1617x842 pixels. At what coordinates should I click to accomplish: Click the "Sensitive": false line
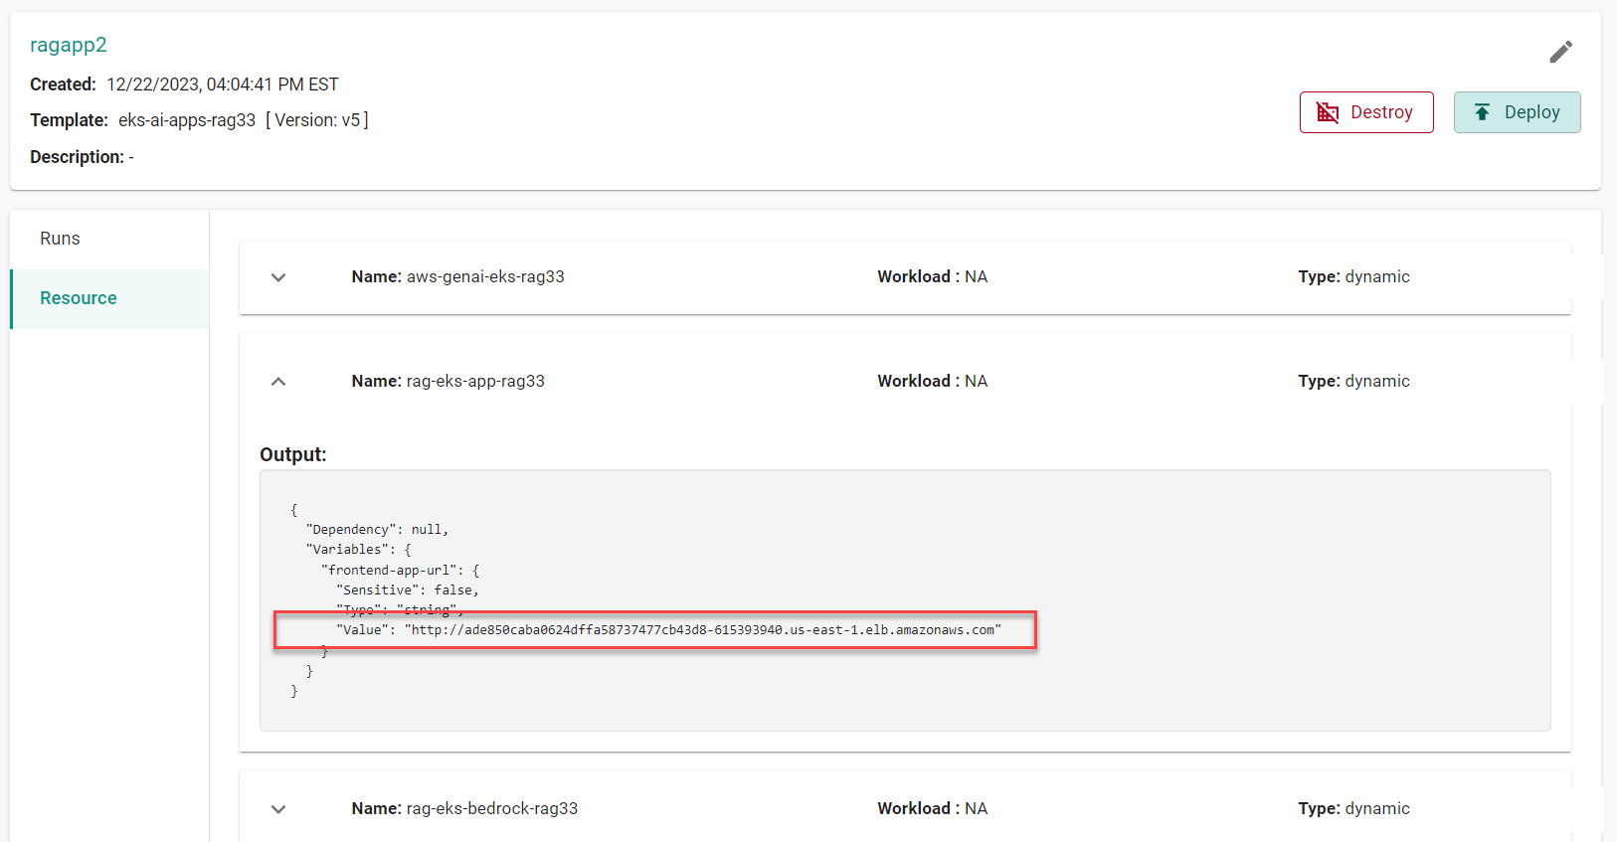coord(408,590)
